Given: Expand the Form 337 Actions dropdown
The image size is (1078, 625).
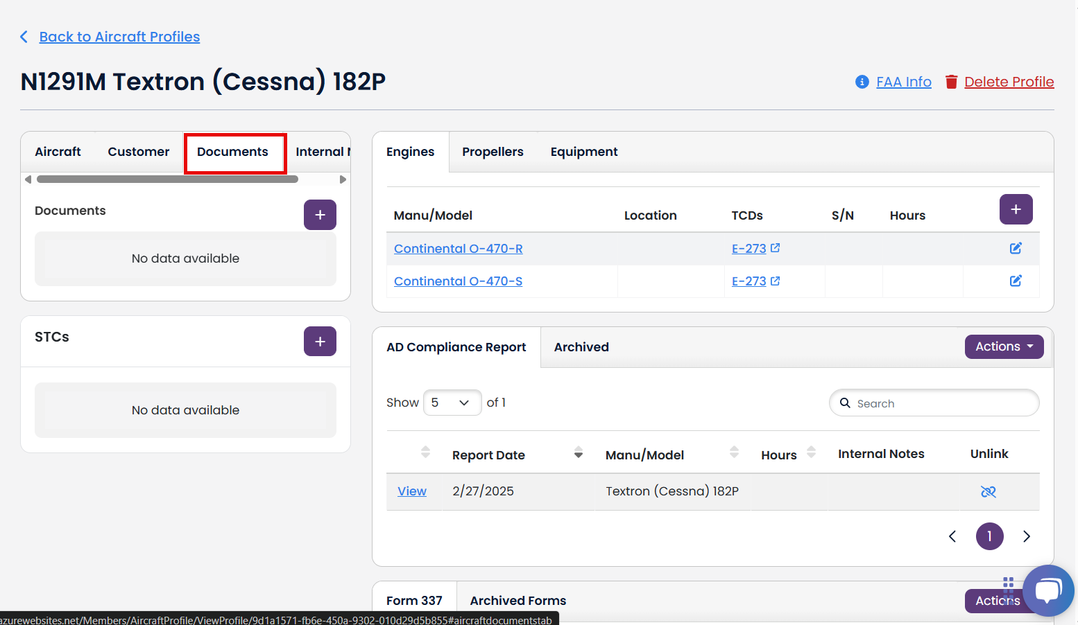Looking at the screenshot, I should tap(998, 601).
